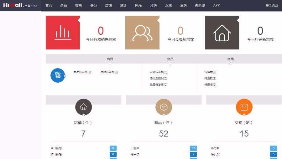Click the 待发货 row label
The height and width of the screenshot is (159, 282).
[215, 154]
